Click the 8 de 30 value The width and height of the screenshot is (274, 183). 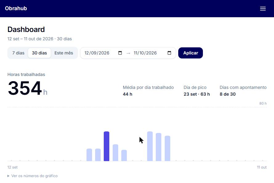pyautogui.click(x=228, y=94)
